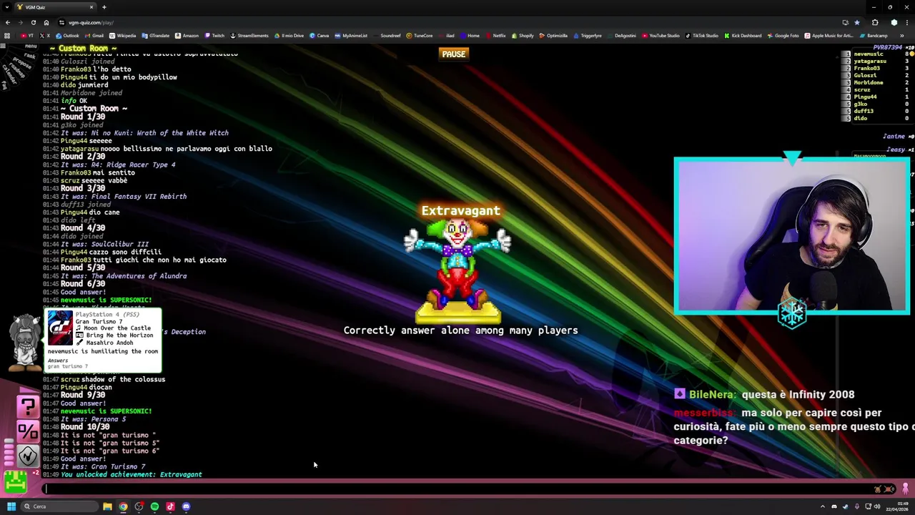Select player Morbidone in the scoreboard

[869, 83]
